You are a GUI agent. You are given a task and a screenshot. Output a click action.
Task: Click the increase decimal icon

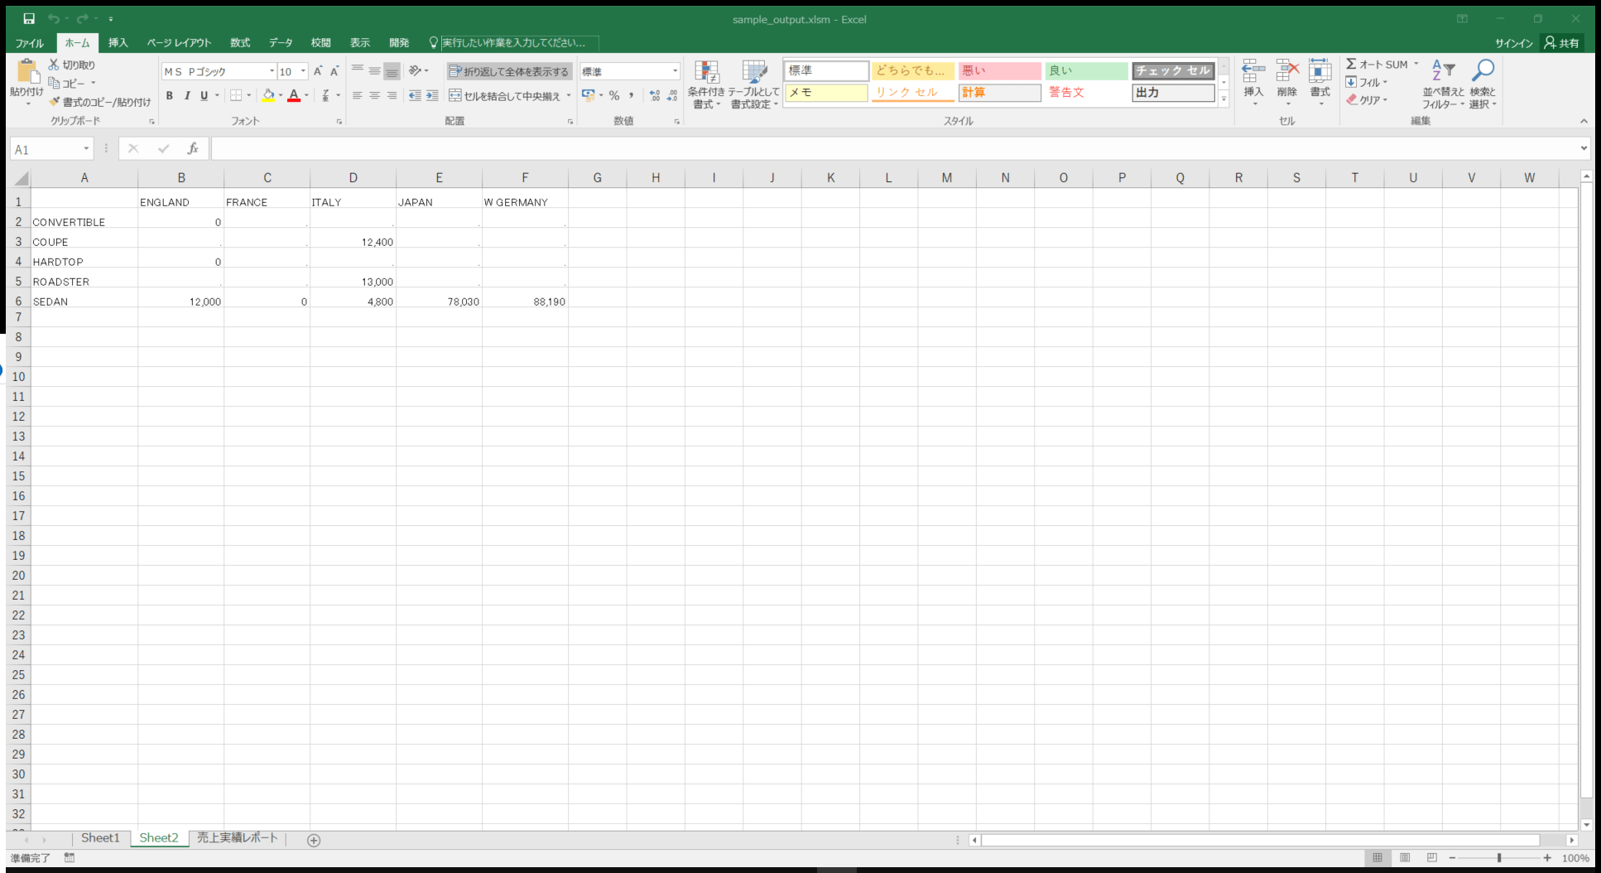coord(655,95)
